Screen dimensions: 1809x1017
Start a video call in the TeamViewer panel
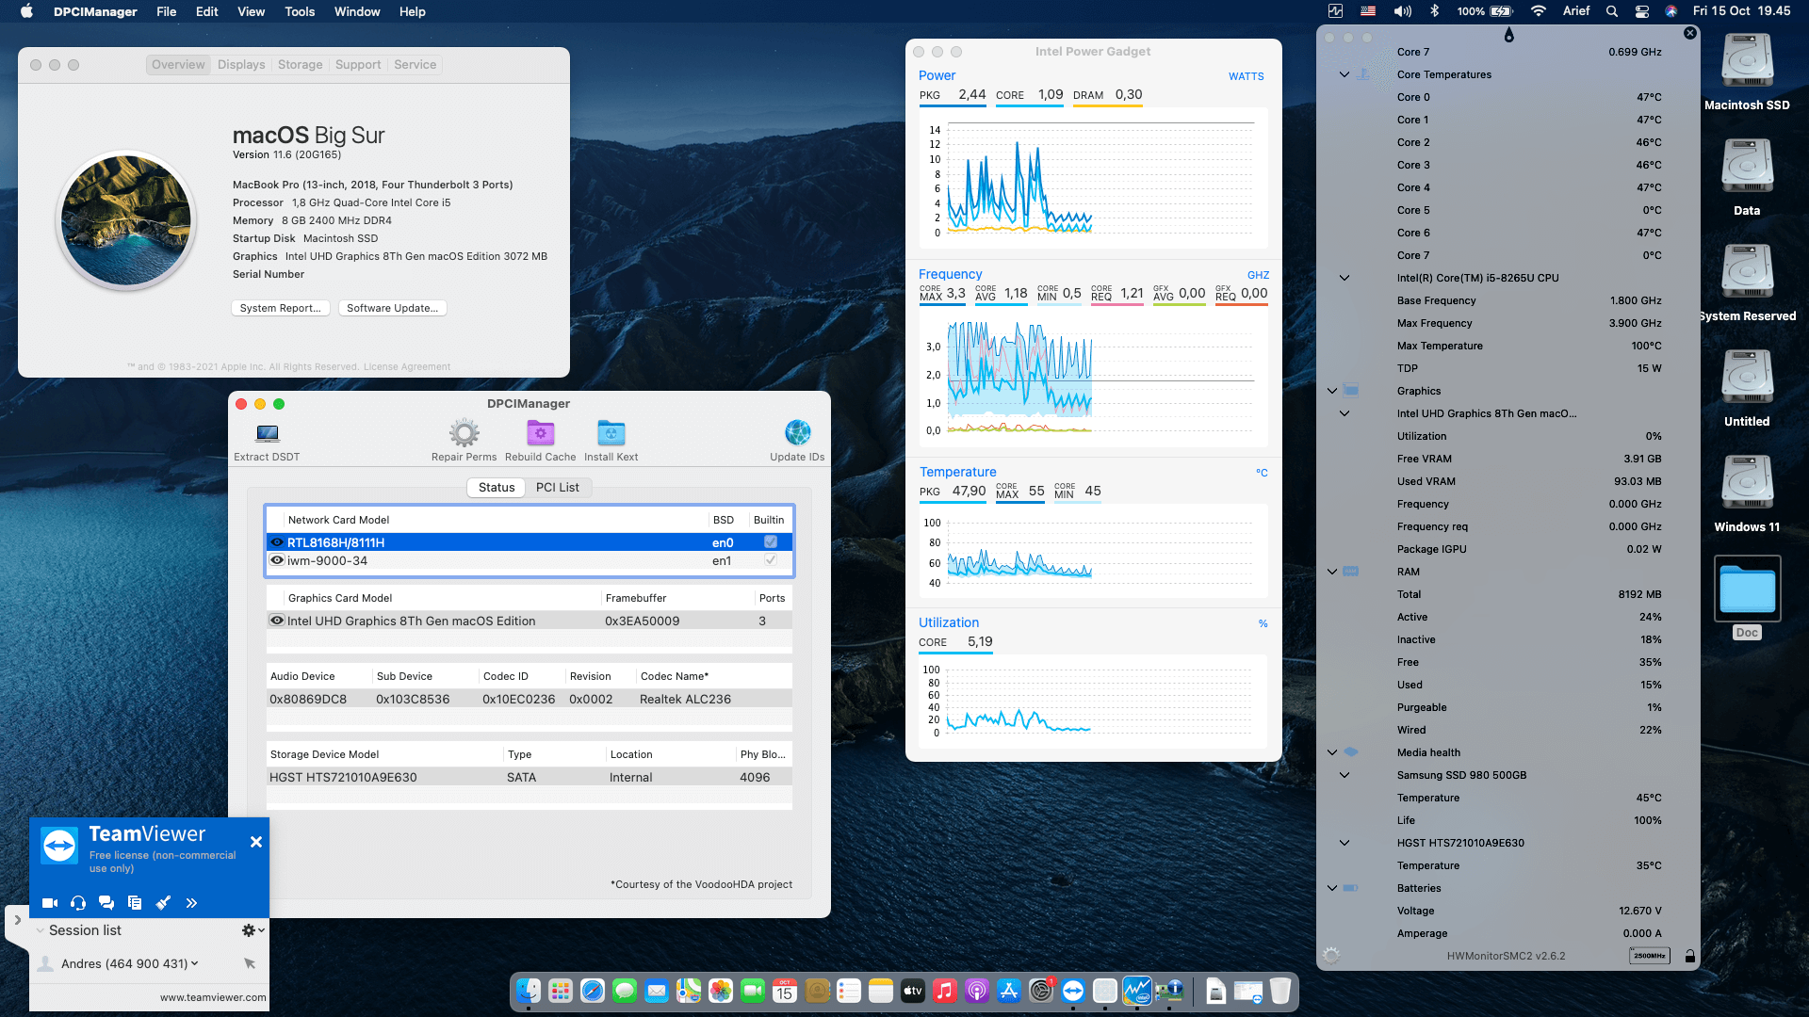point(50,903)
